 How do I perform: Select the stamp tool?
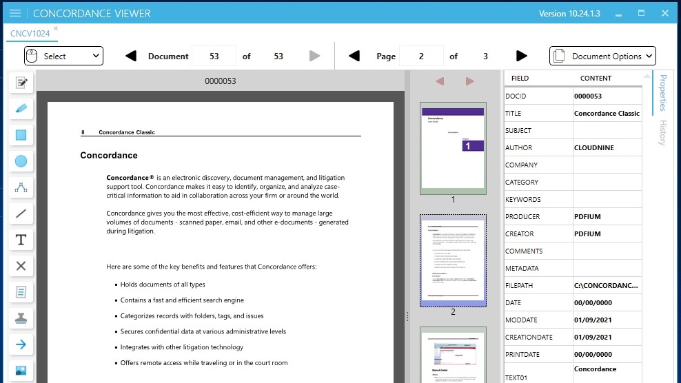coord(21,318)
